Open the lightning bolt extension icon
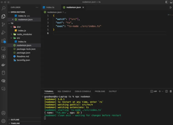This screenshot has width=173, height=125. [x=3, y=57]
